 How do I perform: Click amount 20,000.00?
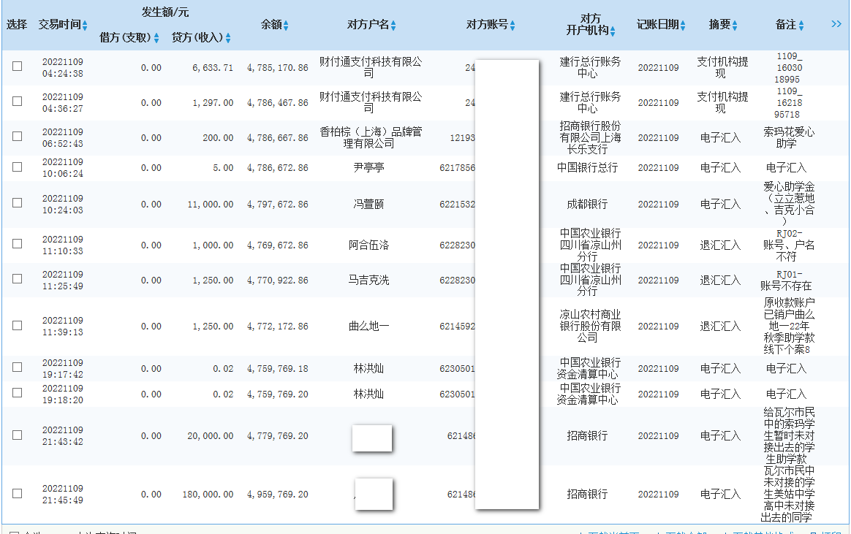(x=211, y=436)
